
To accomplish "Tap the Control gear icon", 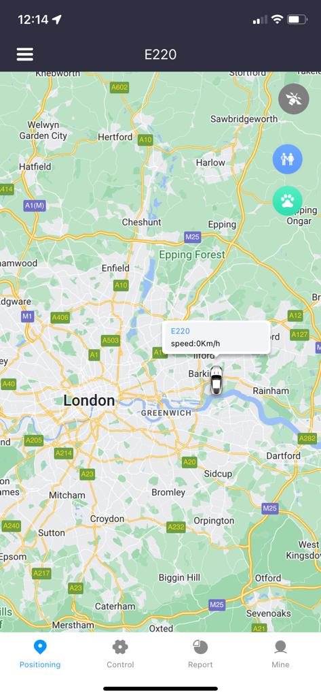I will pyautogui.click(x=120, y=647).
